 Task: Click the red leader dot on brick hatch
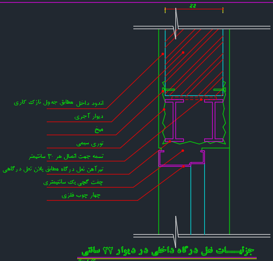[183, 52]
